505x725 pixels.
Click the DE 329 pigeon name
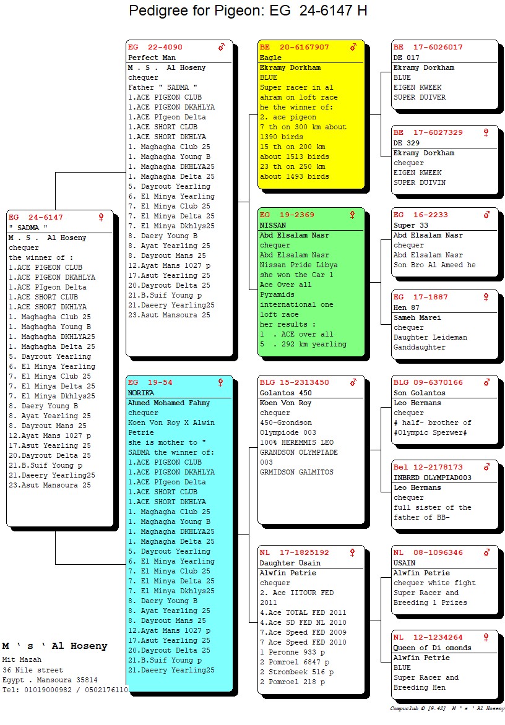[407, 142]
